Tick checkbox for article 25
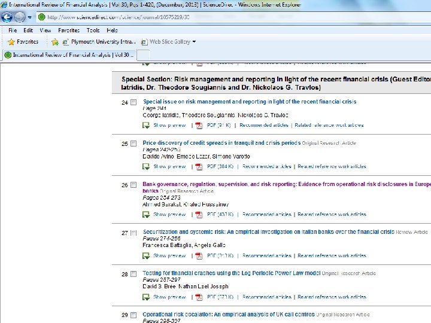 click(133, 144)
